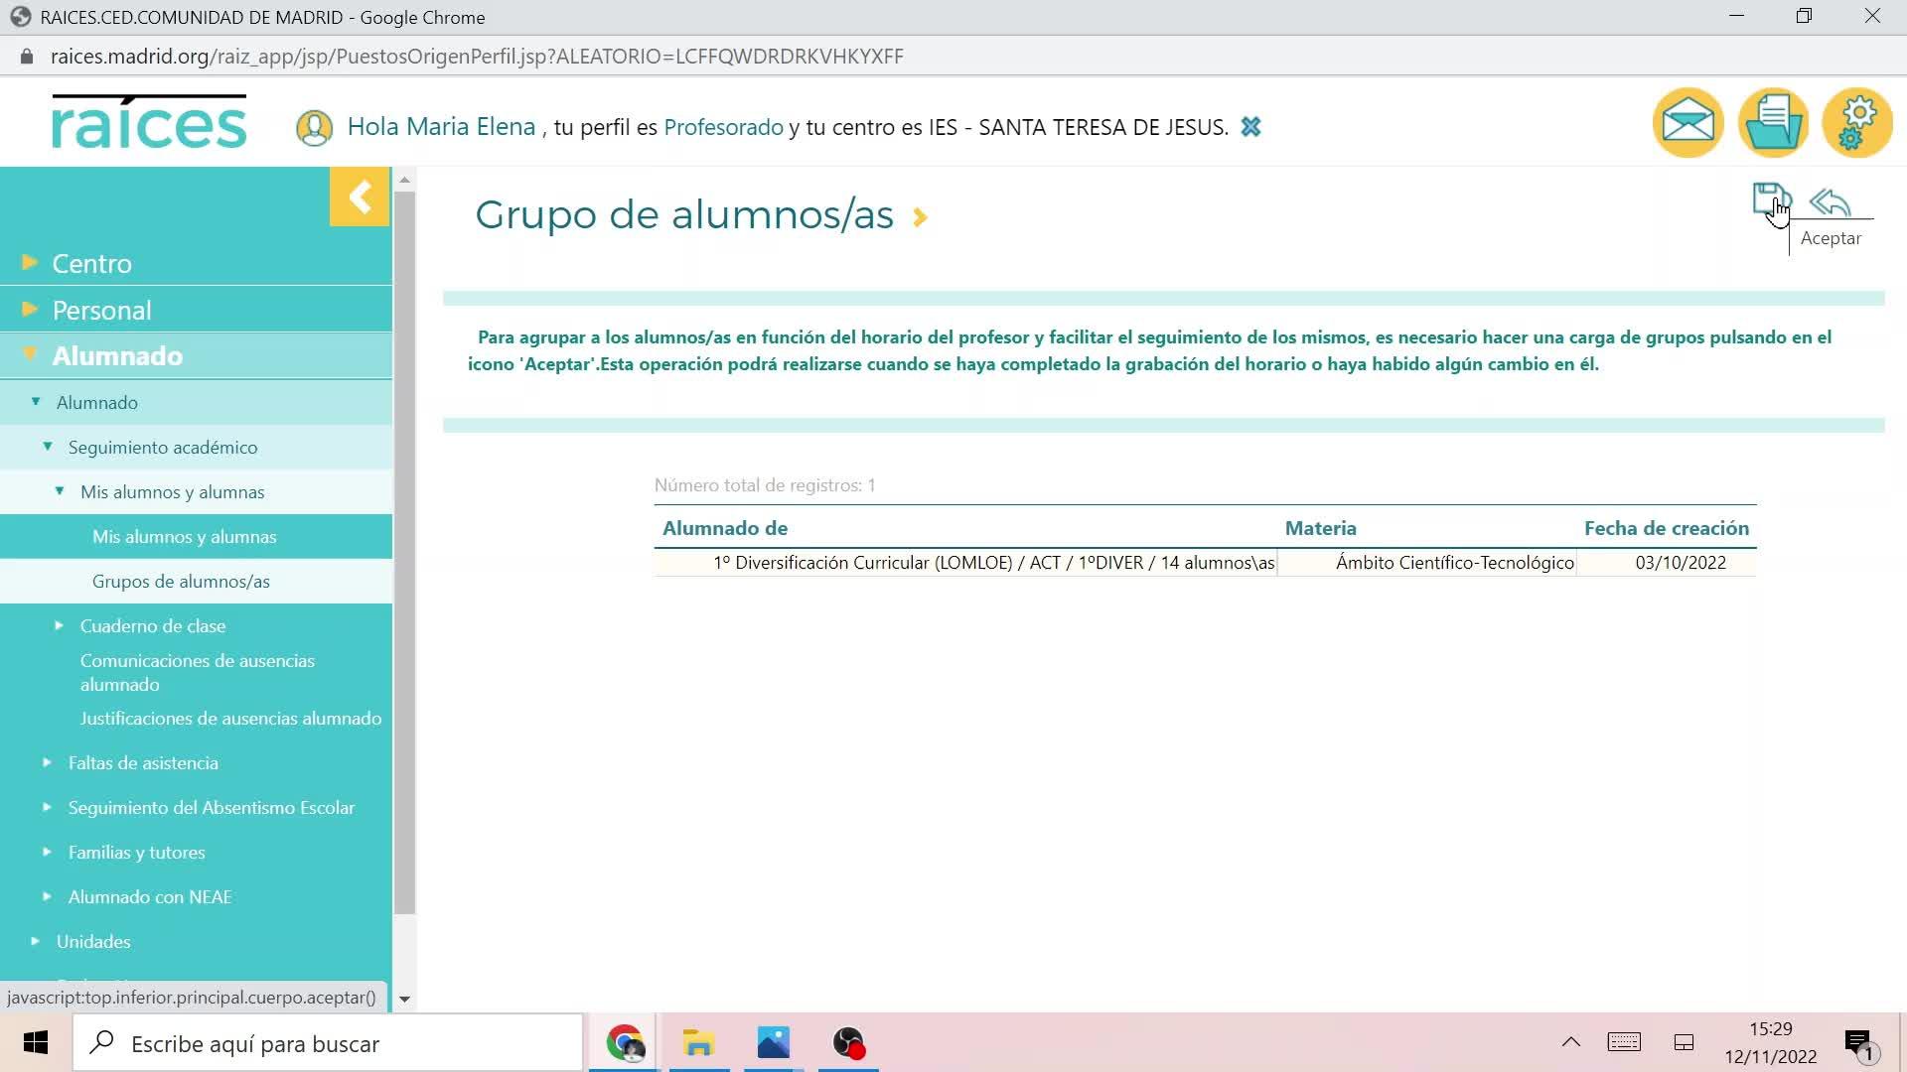The height and width of the screenshot is (1072, 1907).
Task: Open the documents folder icon
Action: [1773, 123]
